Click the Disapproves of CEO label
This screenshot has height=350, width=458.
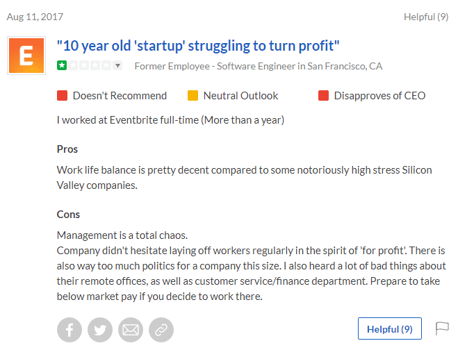(x=379, y=96)
